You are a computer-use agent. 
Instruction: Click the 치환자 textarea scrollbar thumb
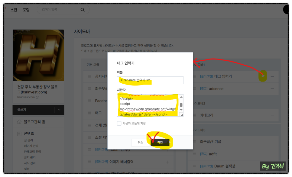click(x=181, y=105)
